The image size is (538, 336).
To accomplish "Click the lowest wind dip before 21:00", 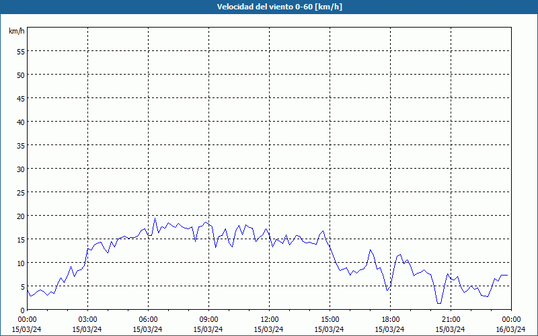I will point(439,303).
